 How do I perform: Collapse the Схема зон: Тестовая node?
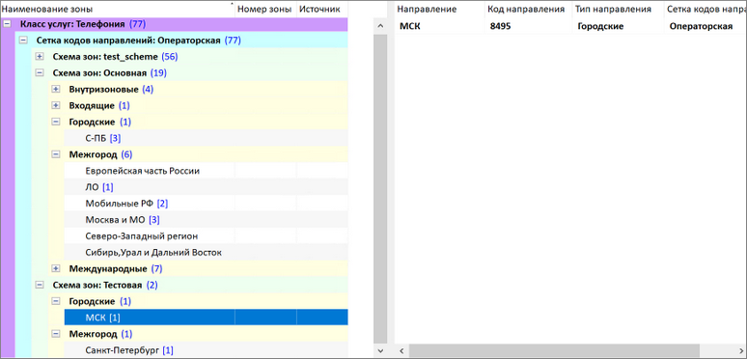point(40,285)
